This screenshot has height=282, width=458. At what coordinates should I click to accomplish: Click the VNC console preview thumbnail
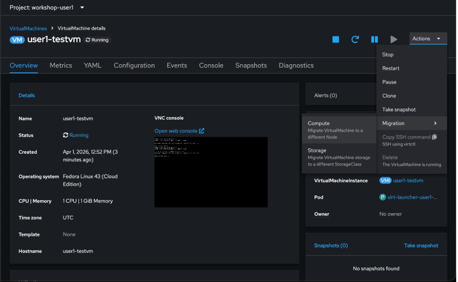(x=211, y=172)
